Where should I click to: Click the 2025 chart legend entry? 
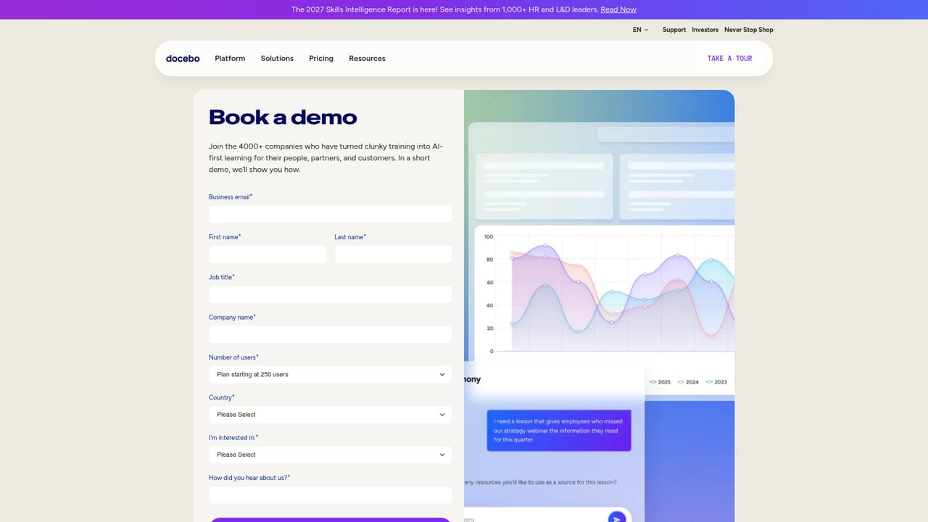coord(660,382)
